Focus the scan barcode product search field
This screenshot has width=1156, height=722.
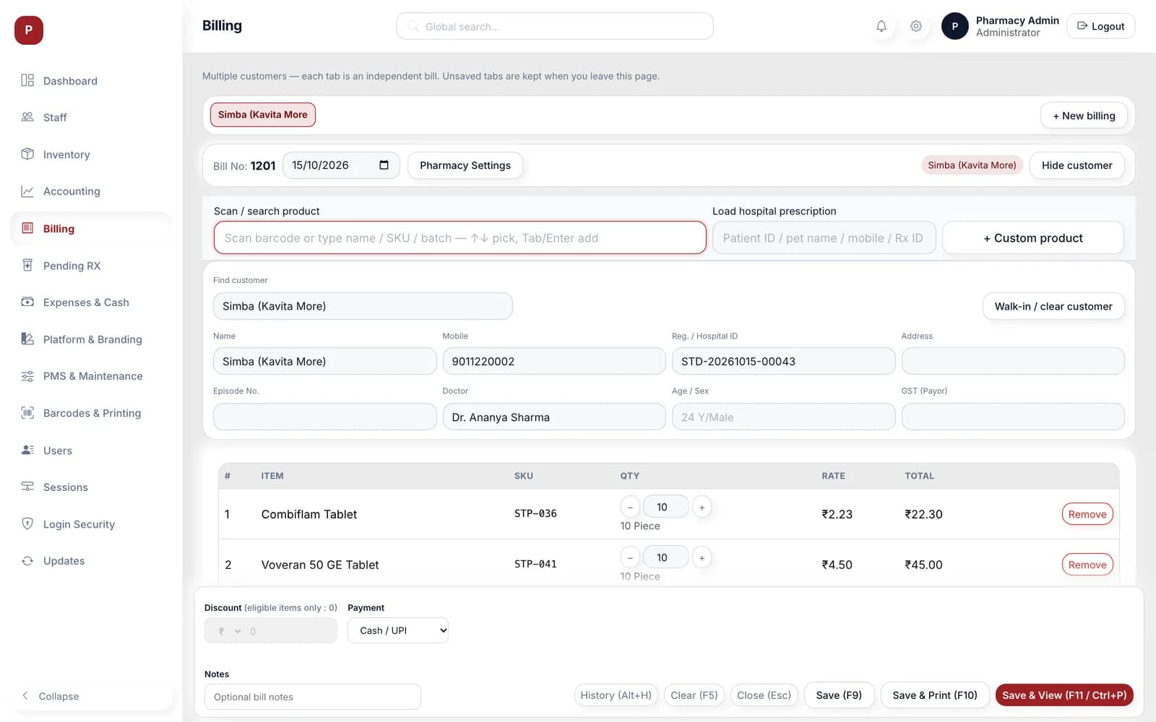point(460,238)
